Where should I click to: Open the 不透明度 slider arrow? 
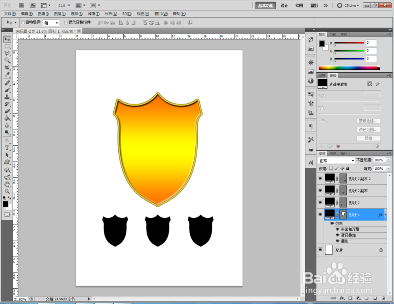pyautogui.click(x=388, y=160)
